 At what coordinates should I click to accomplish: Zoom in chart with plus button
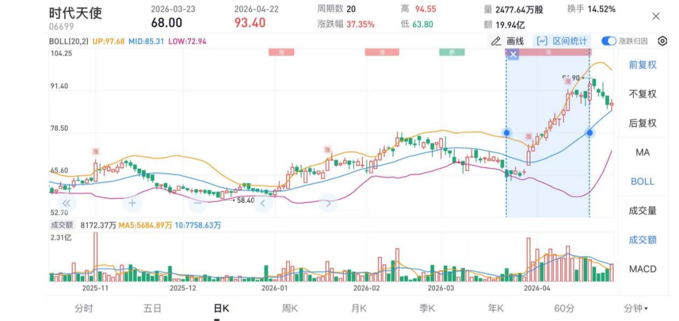(x=133, y=203)
